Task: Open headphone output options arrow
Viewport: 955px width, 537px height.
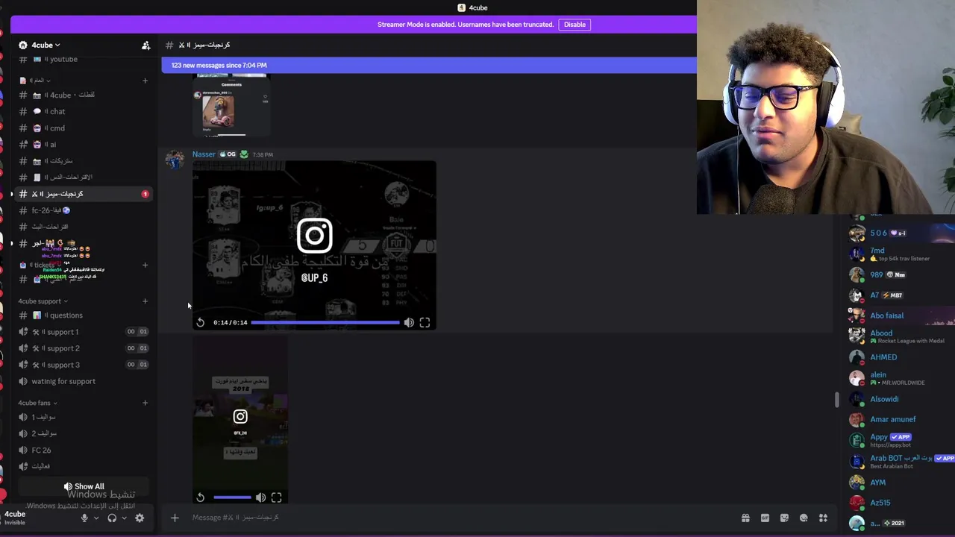Action: 124,518
